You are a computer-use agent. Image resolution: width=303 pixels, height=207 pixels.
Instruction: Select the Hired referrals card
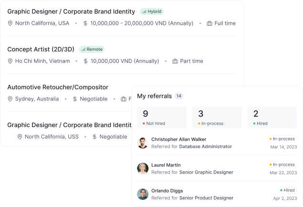coord(272,118)
